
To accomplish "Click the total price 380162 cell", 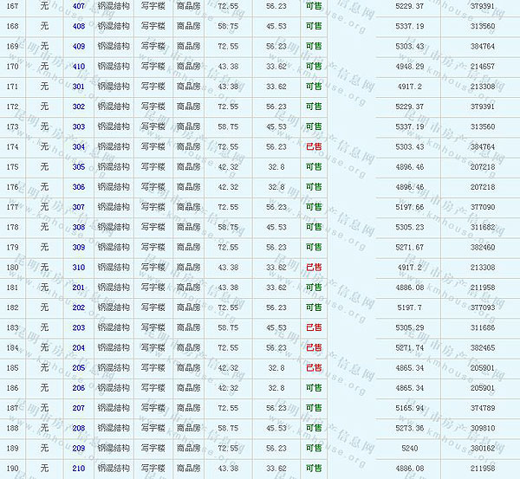I will [482, 449].
